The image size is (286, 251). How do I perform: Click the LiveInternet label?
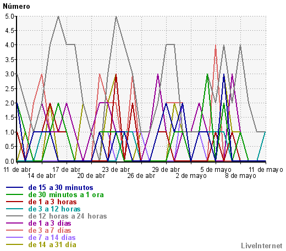point(262,246)
